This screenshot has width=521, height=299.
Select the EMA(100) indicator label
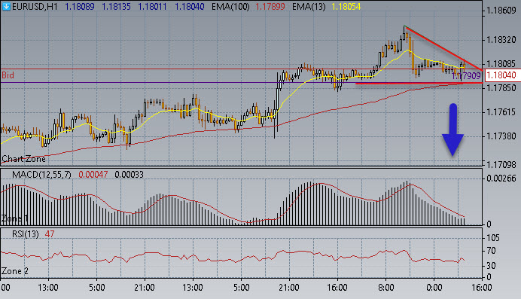230,7
